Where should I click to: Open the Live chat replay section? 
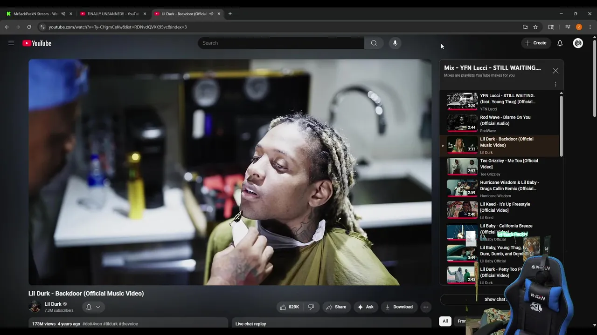(x=331, y=323)
